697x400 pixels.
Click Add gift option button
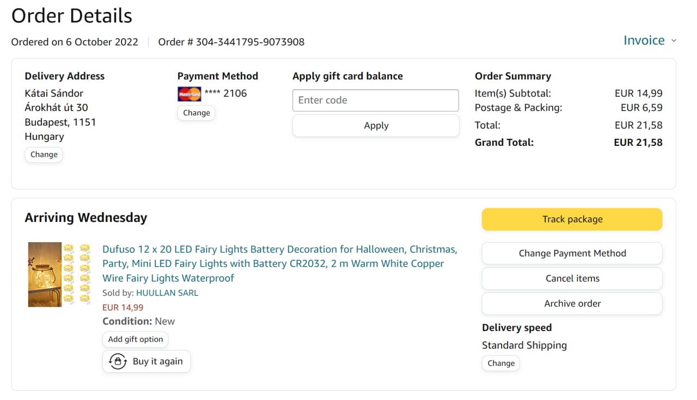tap(135, 339)
